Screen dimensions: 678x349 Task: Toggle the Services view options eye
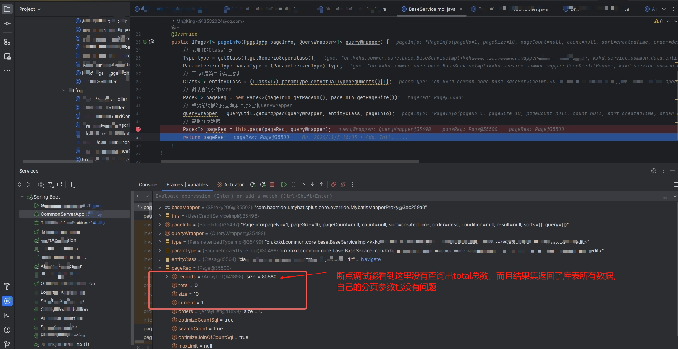pos(41,184)
